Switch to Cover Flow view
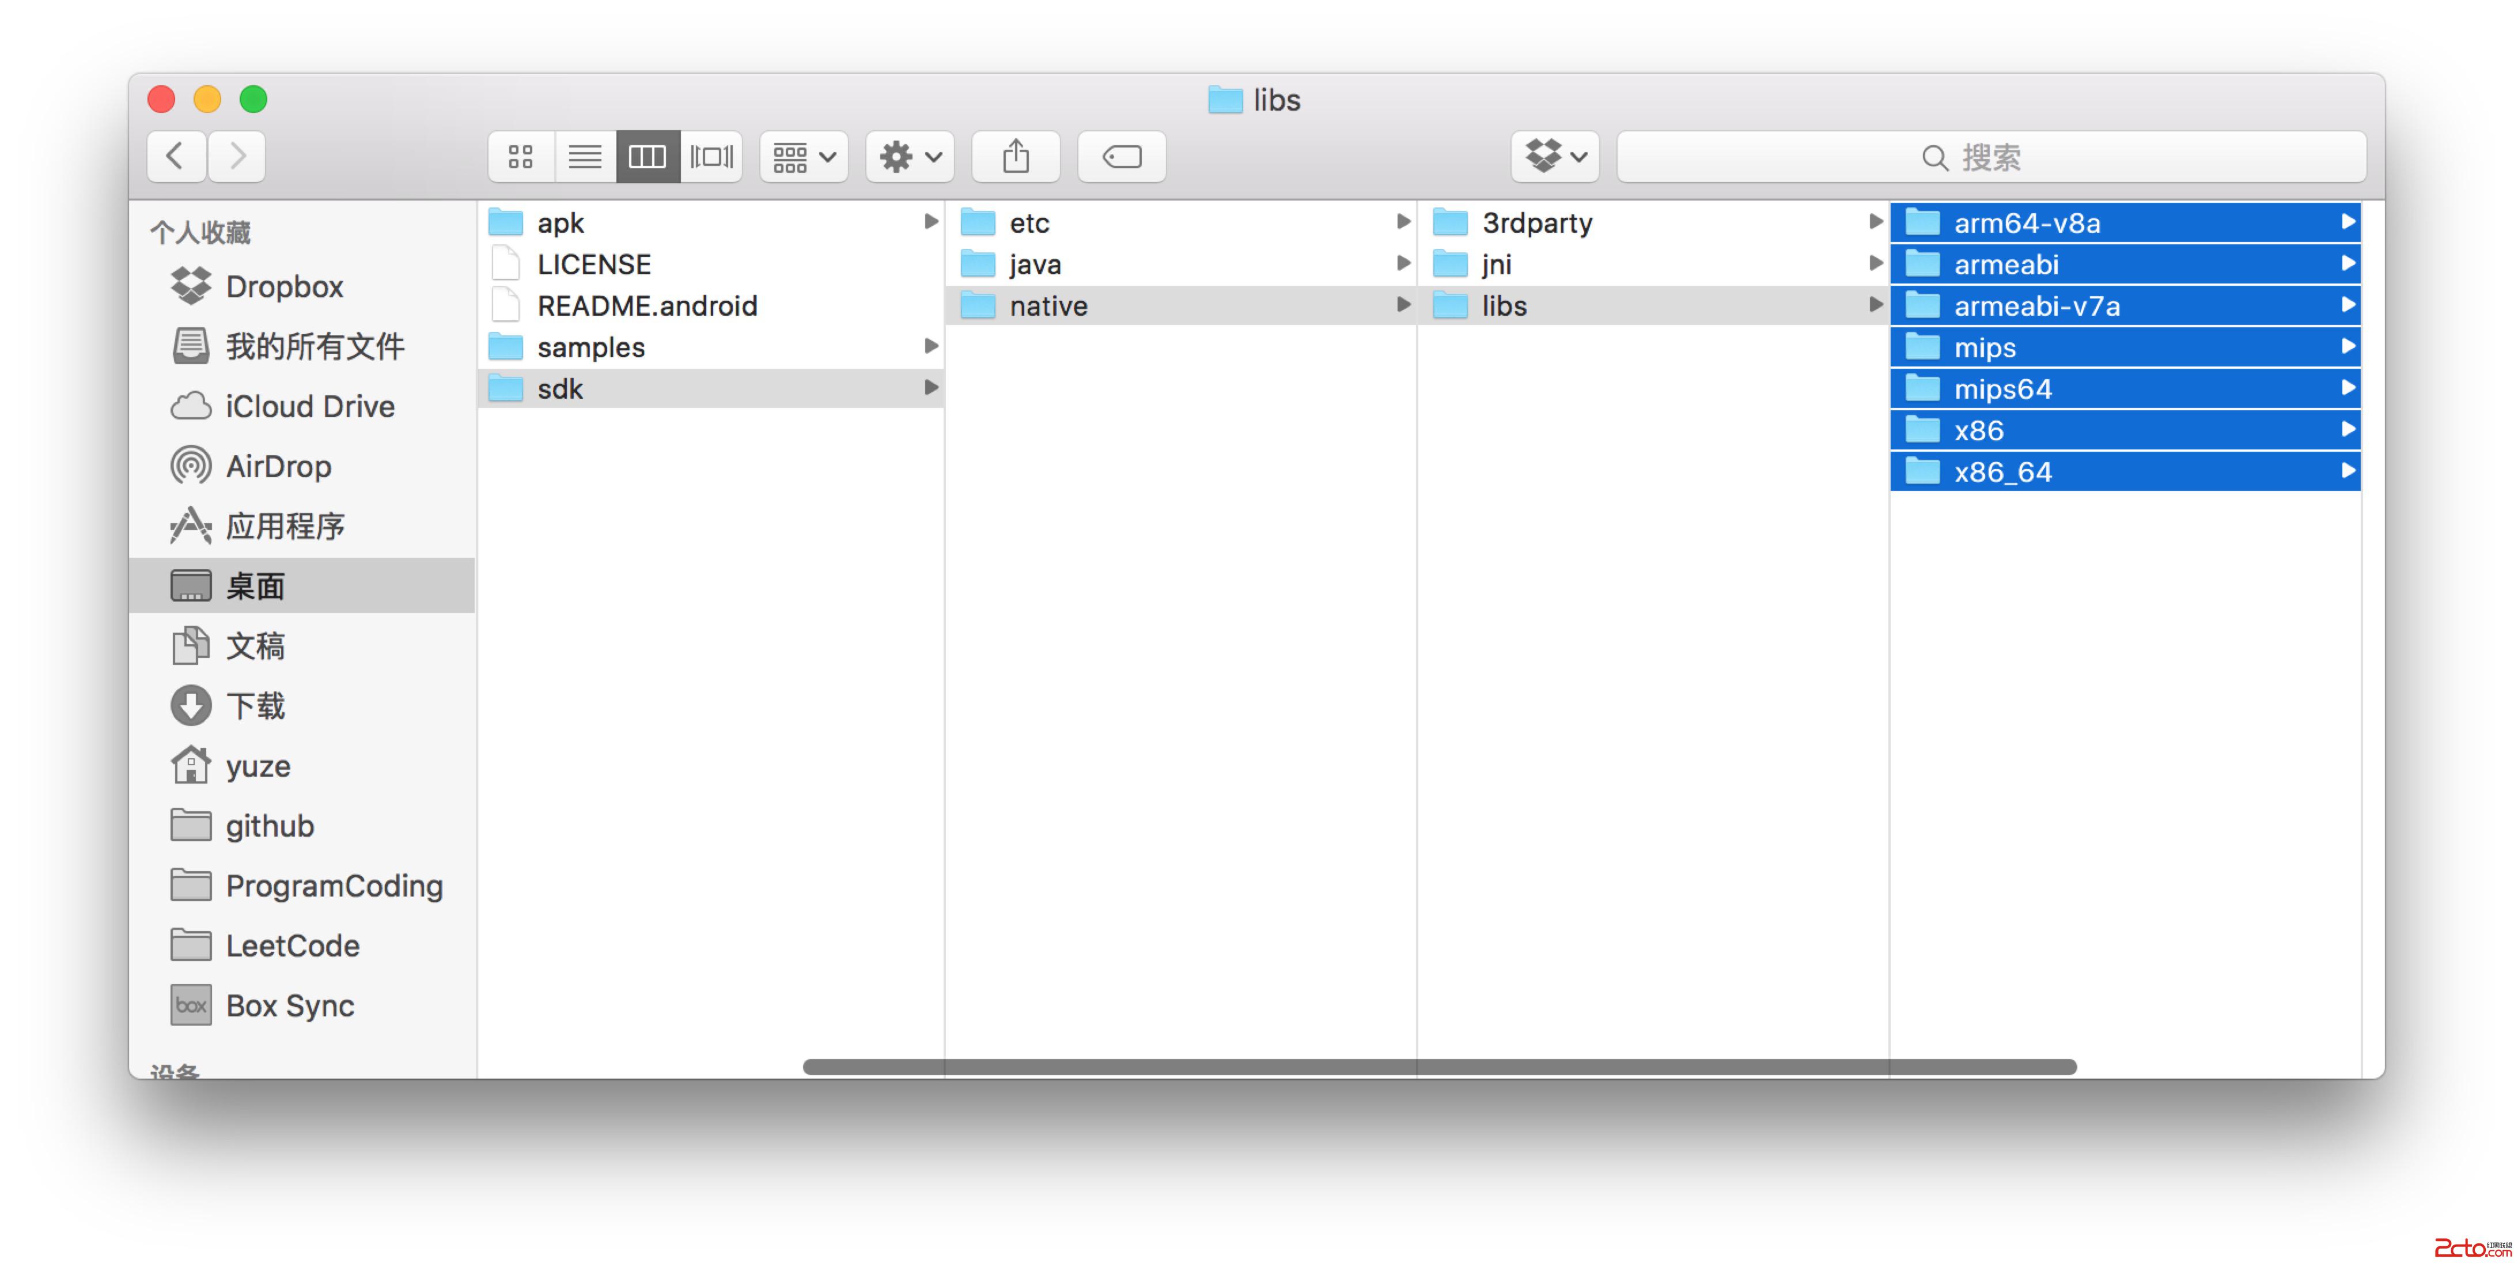The image size is (2514, 1263). (711, 156)
